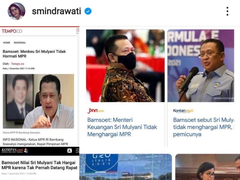Click the Tempo.co author link
The width and height of the screenshot is (240, 180).
[x=17, y=64]
